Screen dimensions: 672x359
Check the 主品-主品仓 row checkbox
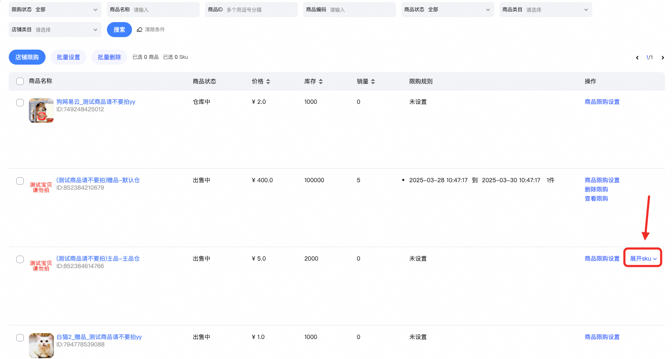coord(20,259)
